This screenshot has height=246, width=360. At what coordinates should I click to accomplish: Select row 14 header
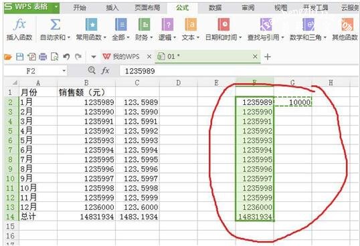[11, 217]
